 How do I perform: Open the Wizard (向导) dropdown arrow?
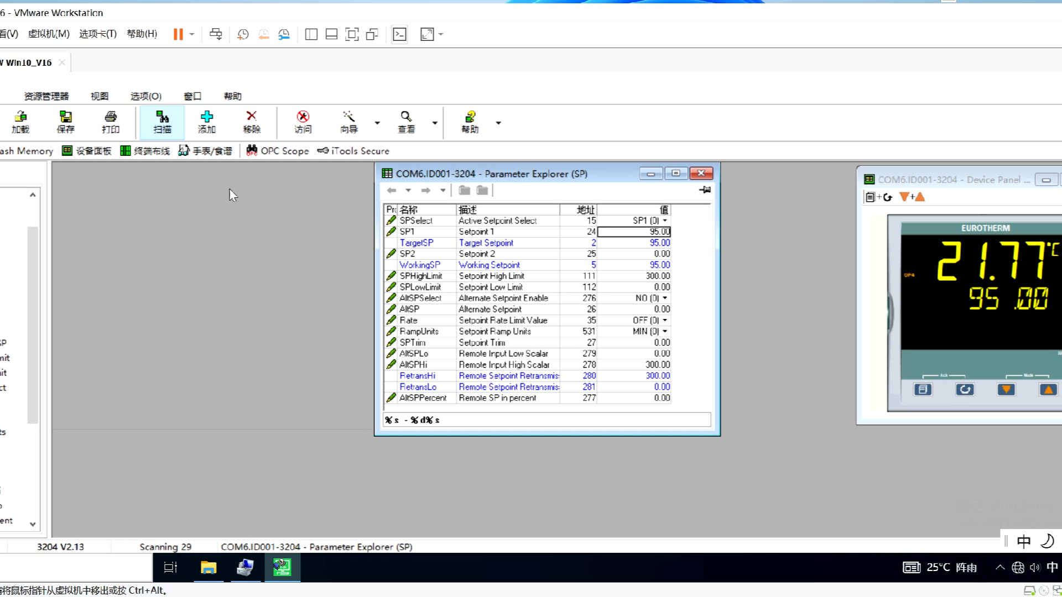point(377,123)
